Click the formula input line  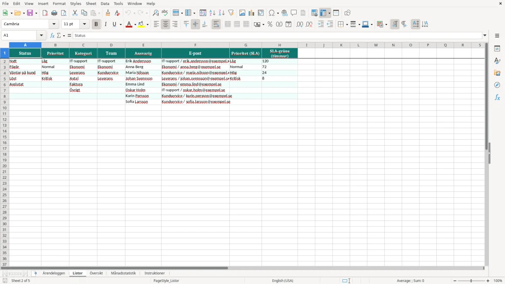pyautogui.click(x=277, y=36)
